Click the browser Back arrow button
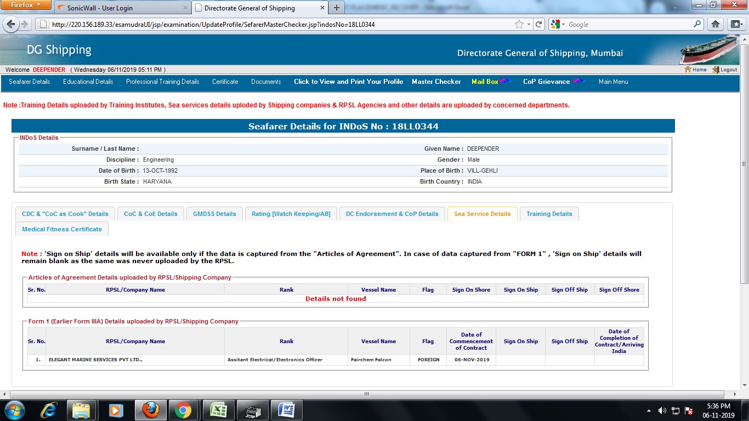This screenshot has height=421, width=749. [10, 25]
